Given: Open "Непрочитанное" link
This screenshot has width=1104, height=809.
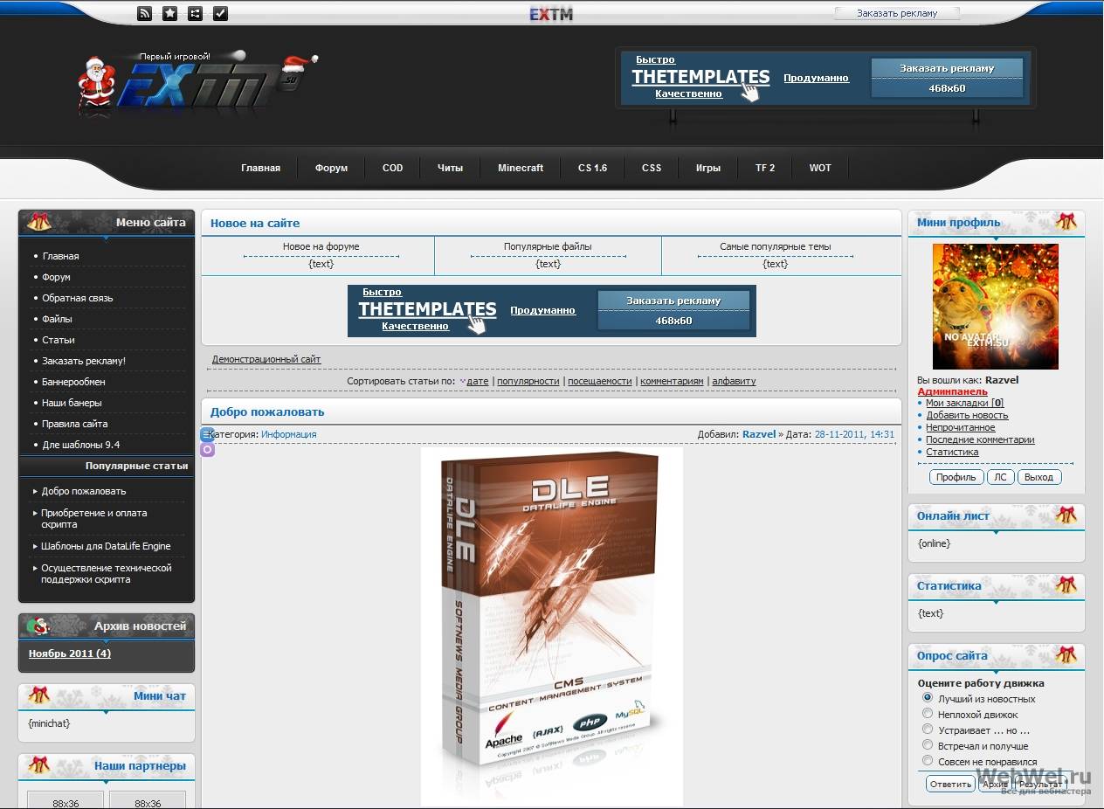Looking at the screenshot, I should tap(960, 427).
